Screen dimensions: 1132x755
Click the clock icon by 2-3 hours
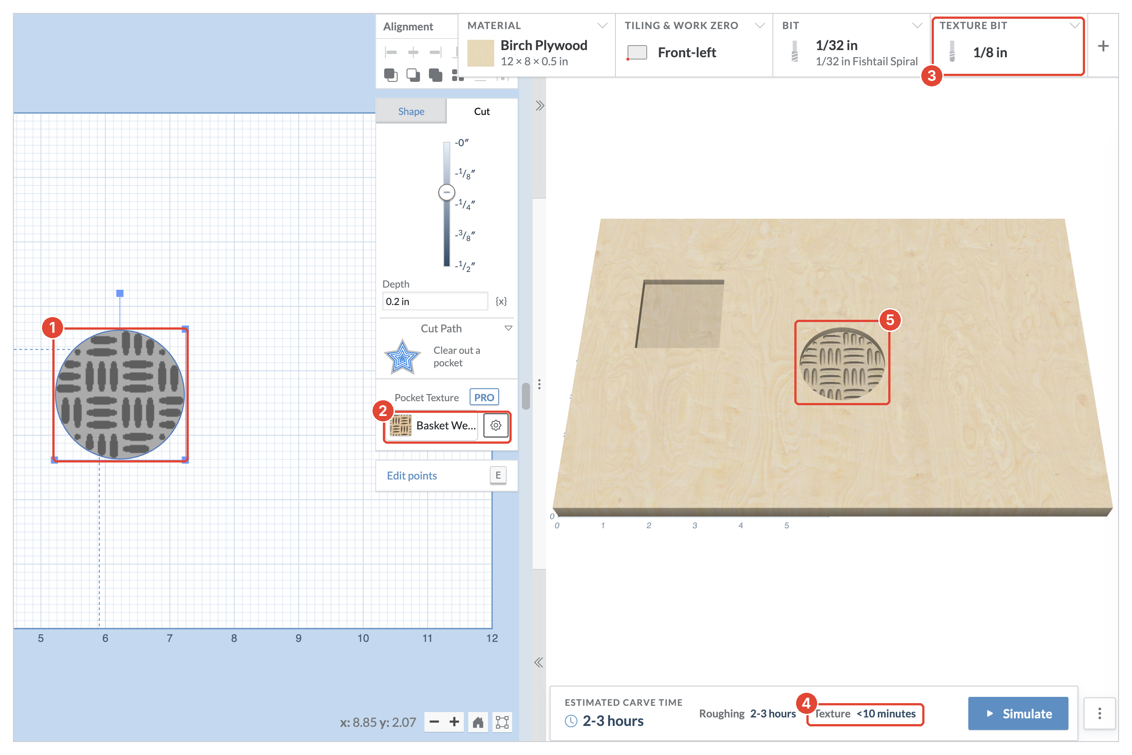click(x=571, y=721)
